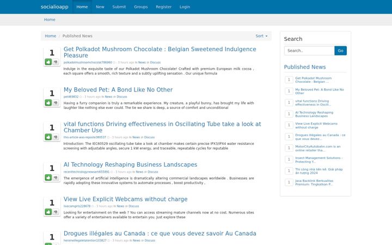The width and height of the screenshot is (392, 245).
Task: Upvote the My Beloved Pet post
Action: point(48,102)
